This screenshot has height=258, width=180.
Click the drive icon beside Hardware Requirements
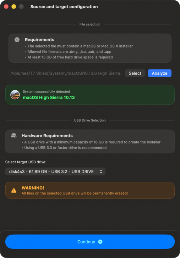pyautogui.click(x=14, y=136)
